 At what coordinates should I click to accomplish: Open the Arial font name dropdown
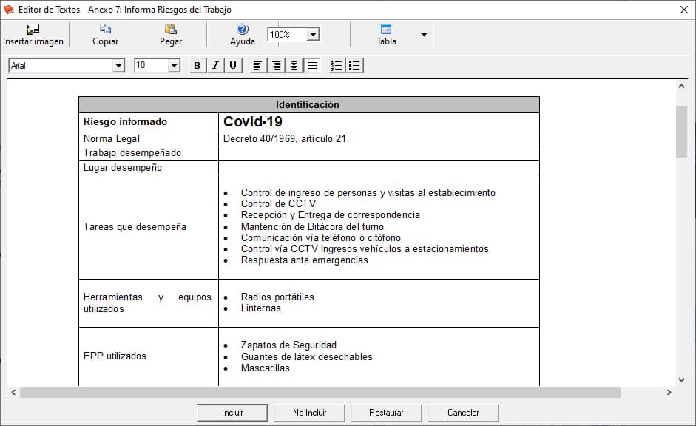118,66
